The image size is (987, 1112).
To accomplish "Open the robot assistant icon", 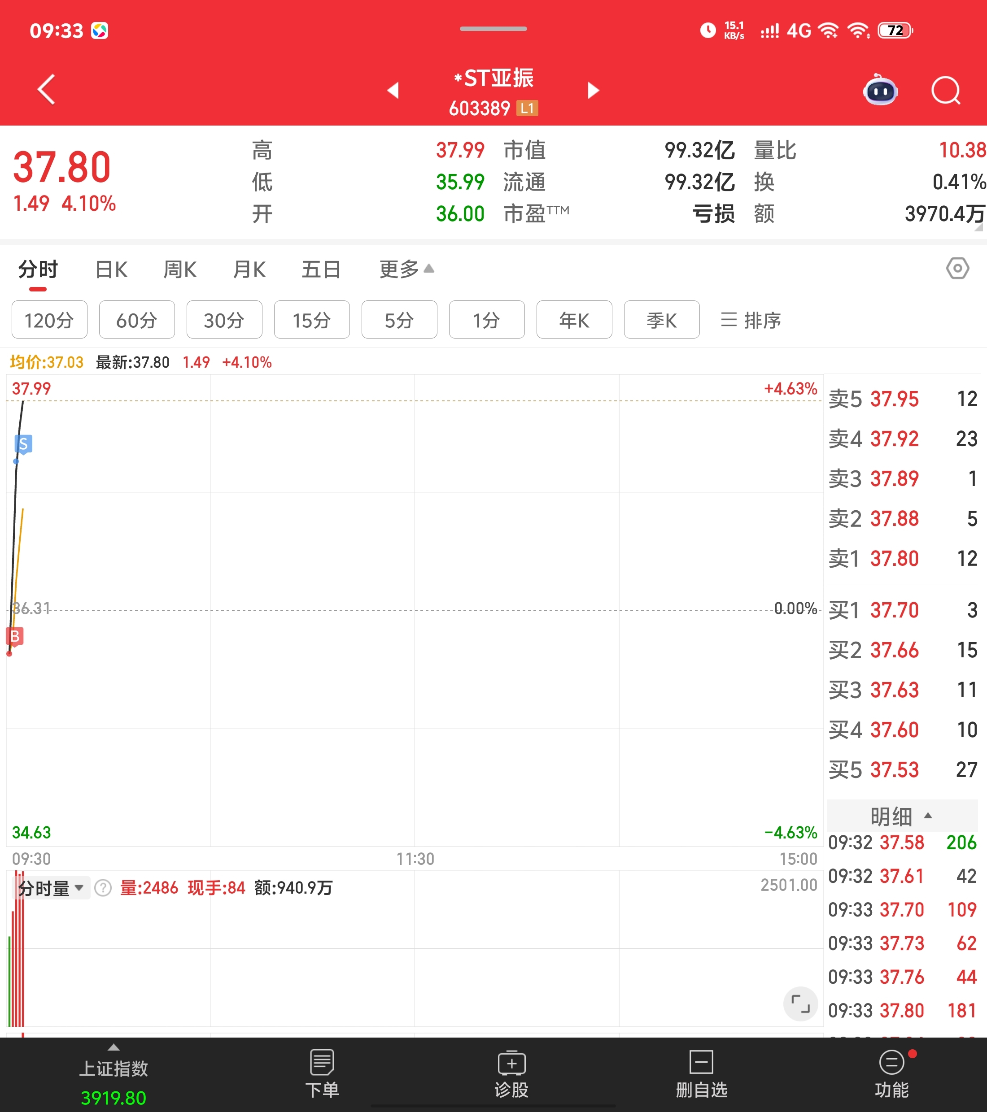I will coord(880,90).
